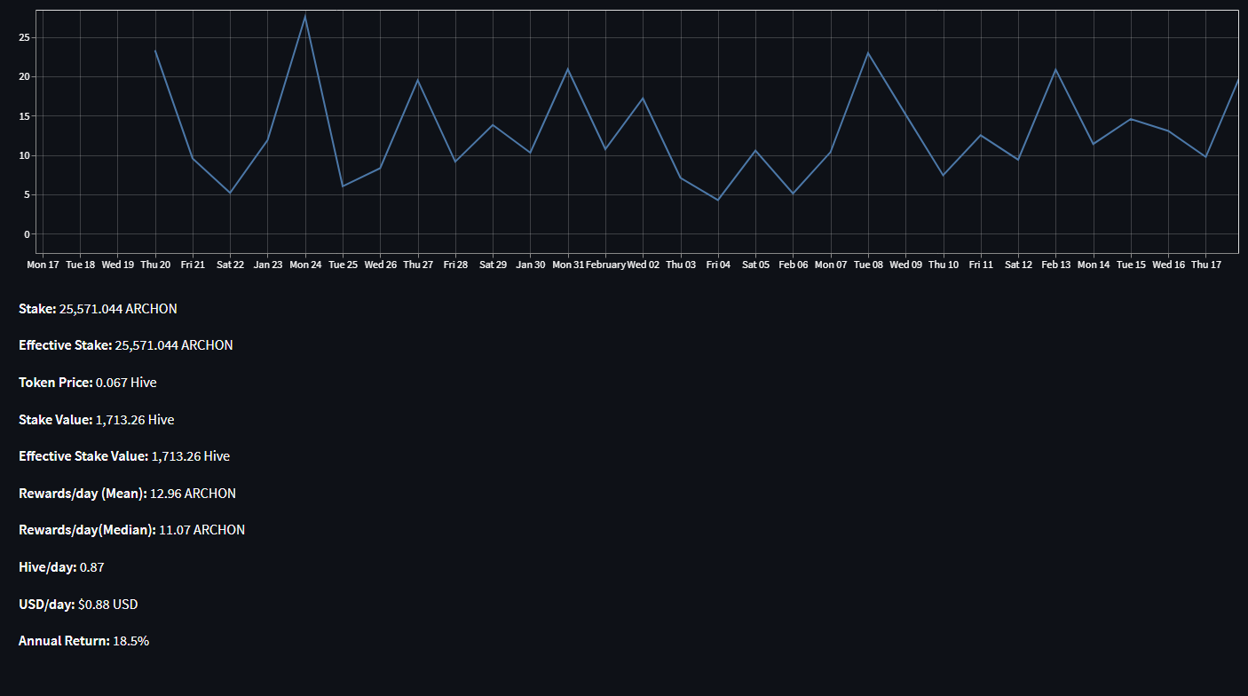Click the 'Mon 07' x-axis label
The width and height of the screenshot is (1248, 696).
(831, 265)
